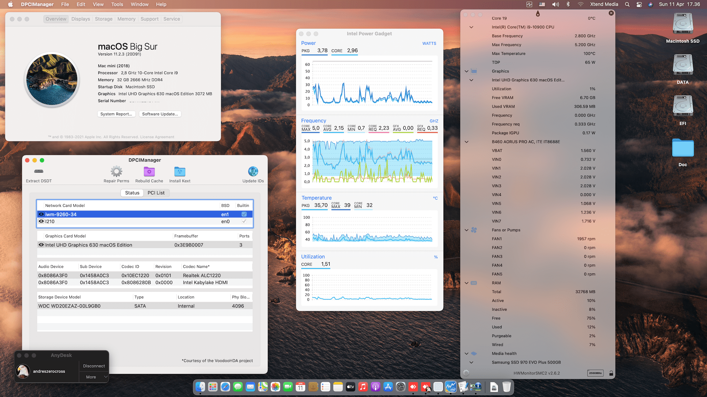The width and height of the screenshot is (707, 397).
Task: Click the Bluetooth menu bar icon
Action: point(568,4)
